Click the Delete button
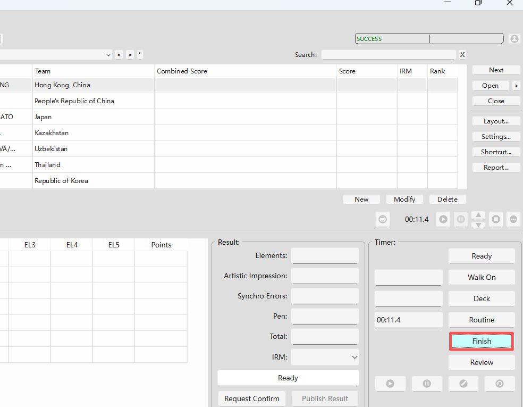This screenshot has height=407, width=523. (x=448, y=200)
